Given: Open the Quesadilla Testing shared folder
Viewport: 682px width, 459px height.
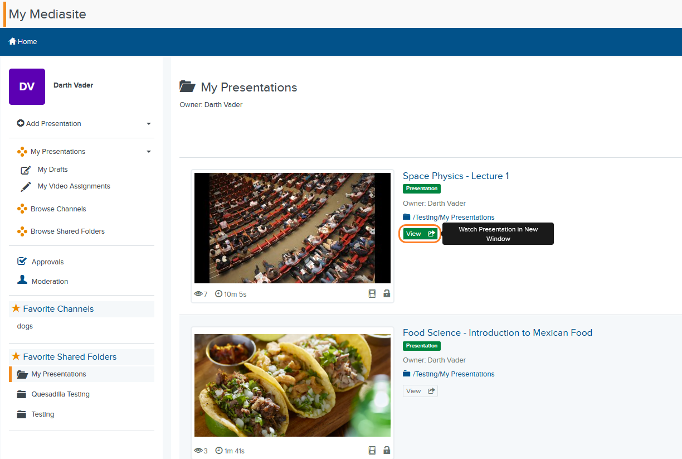Looking at the screenshot, I should (x=61, y=394).
